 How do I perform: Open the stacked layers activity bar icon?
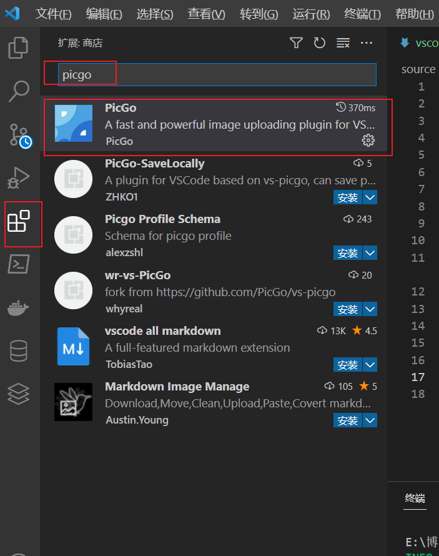(x=19, y=394)
